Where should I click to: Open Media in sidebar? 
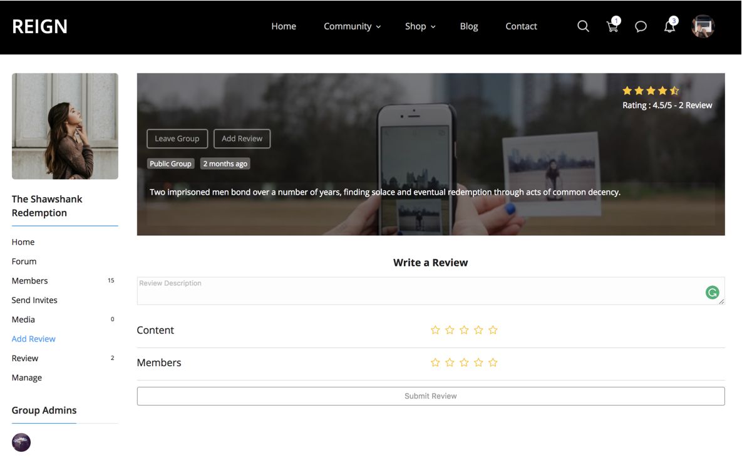[x=23, y=320]
